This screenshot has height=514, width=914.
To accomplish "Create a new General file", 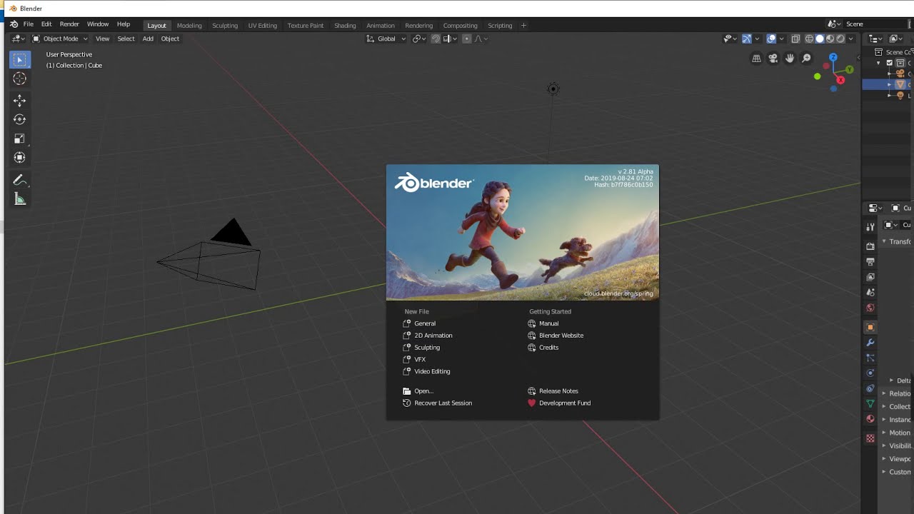I will pos(425,323).
